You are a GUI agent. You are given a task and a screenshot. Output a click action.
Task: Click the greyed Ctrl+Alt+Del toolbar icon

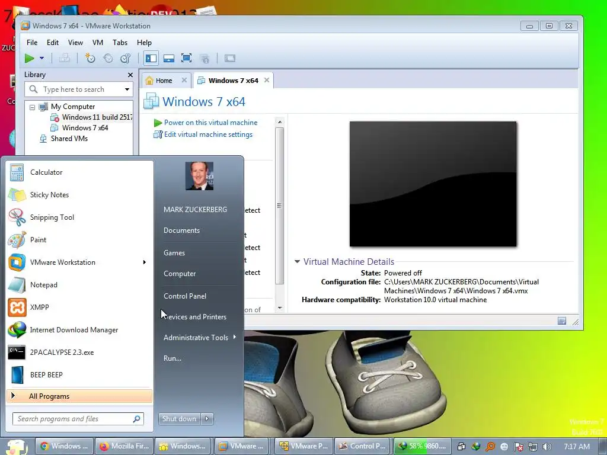click(64, 59)
